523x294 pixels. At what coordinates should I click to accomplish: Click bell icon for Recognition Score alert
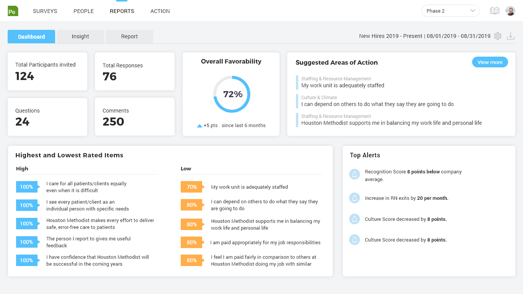(x=355, y=174)
